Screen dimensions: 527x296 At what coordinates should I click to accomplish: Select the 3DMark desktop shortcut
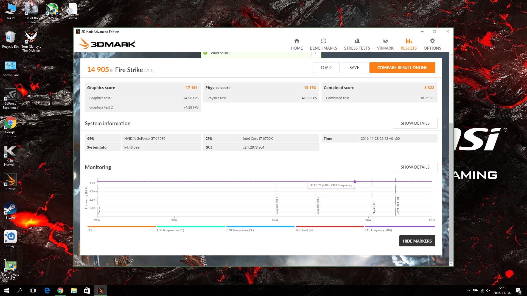(x=10, y=182)
